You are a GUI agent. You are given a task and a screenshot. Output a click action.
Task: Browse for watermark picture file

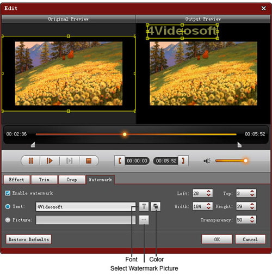(144, 220)
